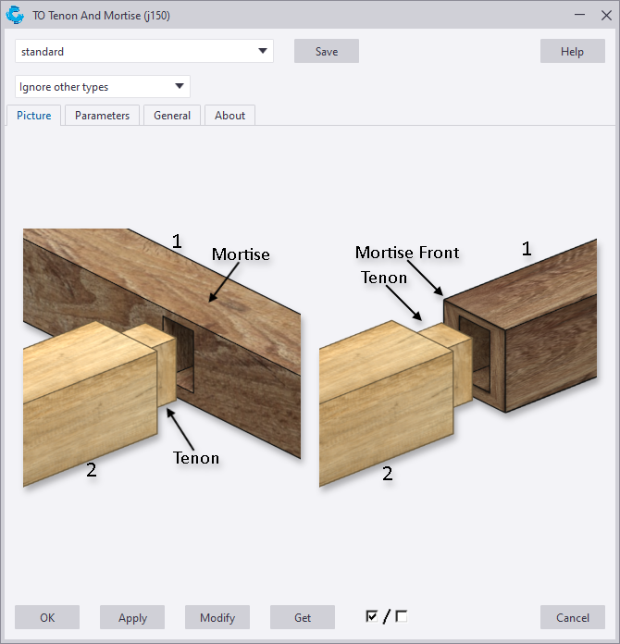The width and height of the screenshot is (620, 644).
Task: Click the Get button
Action: [x=303, y=617]
